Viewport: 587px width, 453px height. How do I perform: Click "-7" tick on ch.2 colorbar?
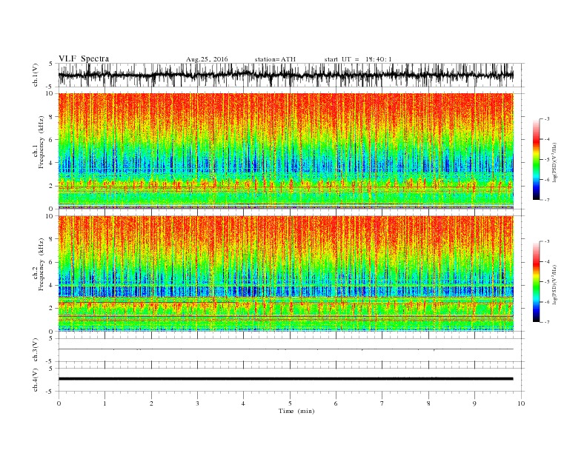(x=546, y=322)
